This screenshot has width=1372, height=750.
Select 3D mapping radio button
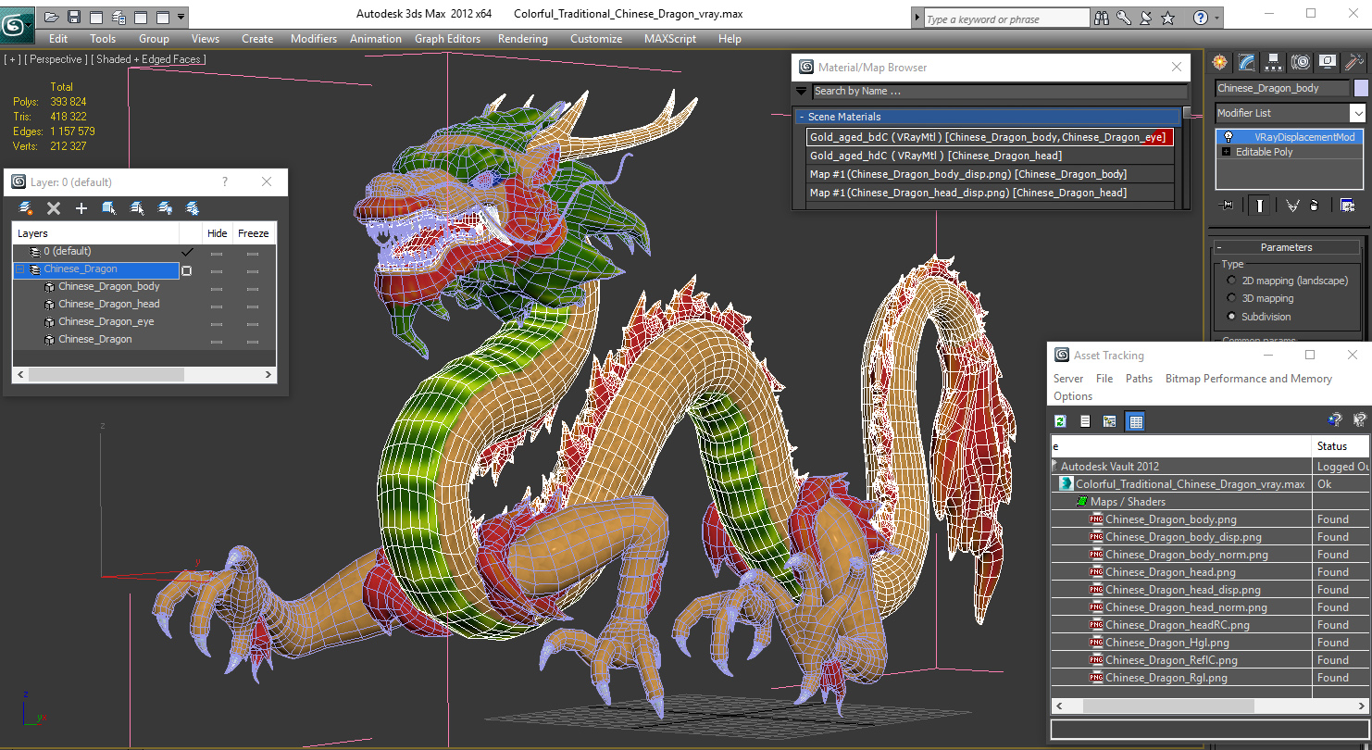point(1231,298)
